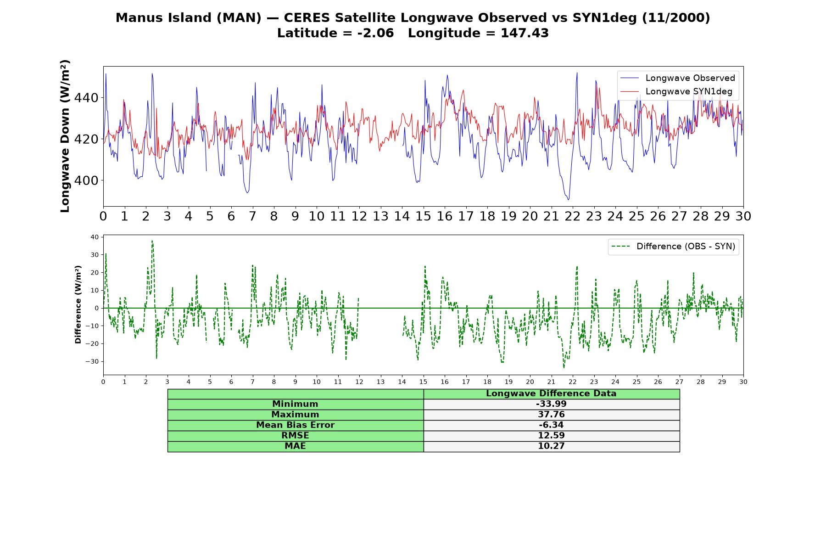The width and height of the screenshot is (826, 551).
Task: Click day 15 tick on upper x-axis
Action: (423, 216)
